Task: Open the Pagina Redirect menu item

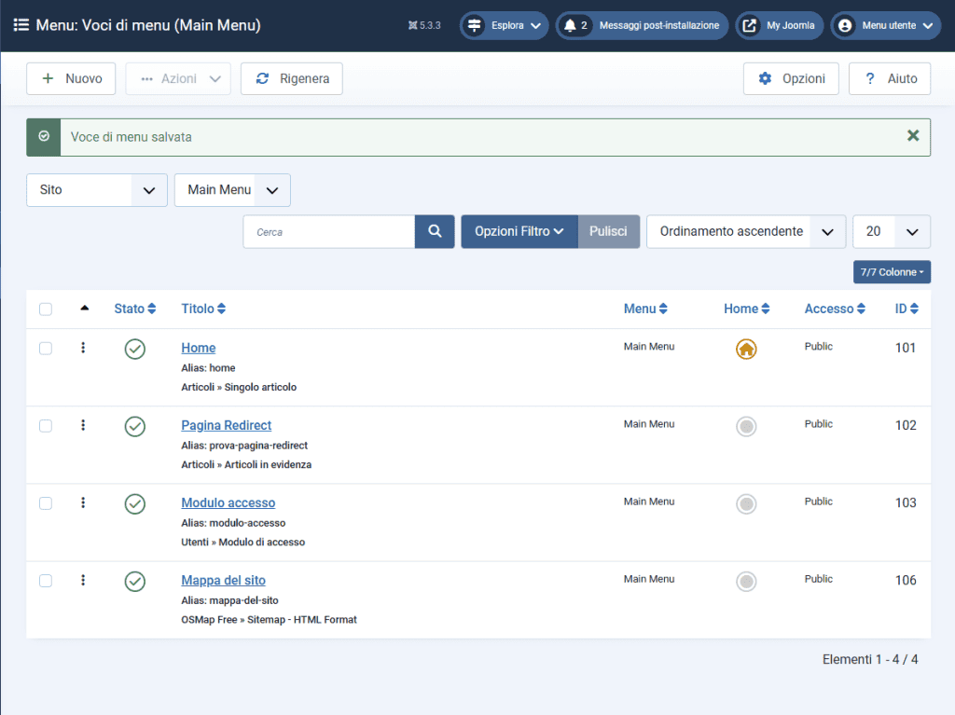Action: [226, 425]
